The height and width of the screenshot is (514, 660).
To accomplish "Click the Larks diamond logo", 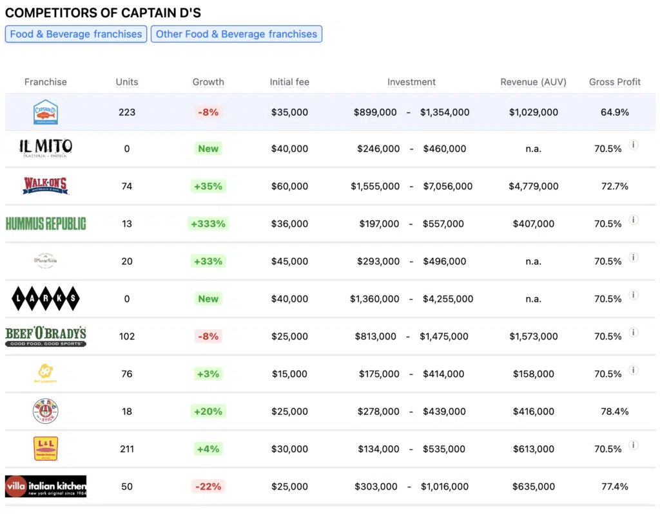I will tap(46, 298).
